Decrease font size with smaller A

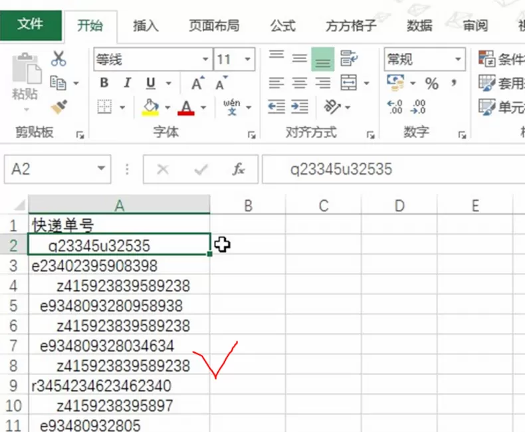coord(221,82)
